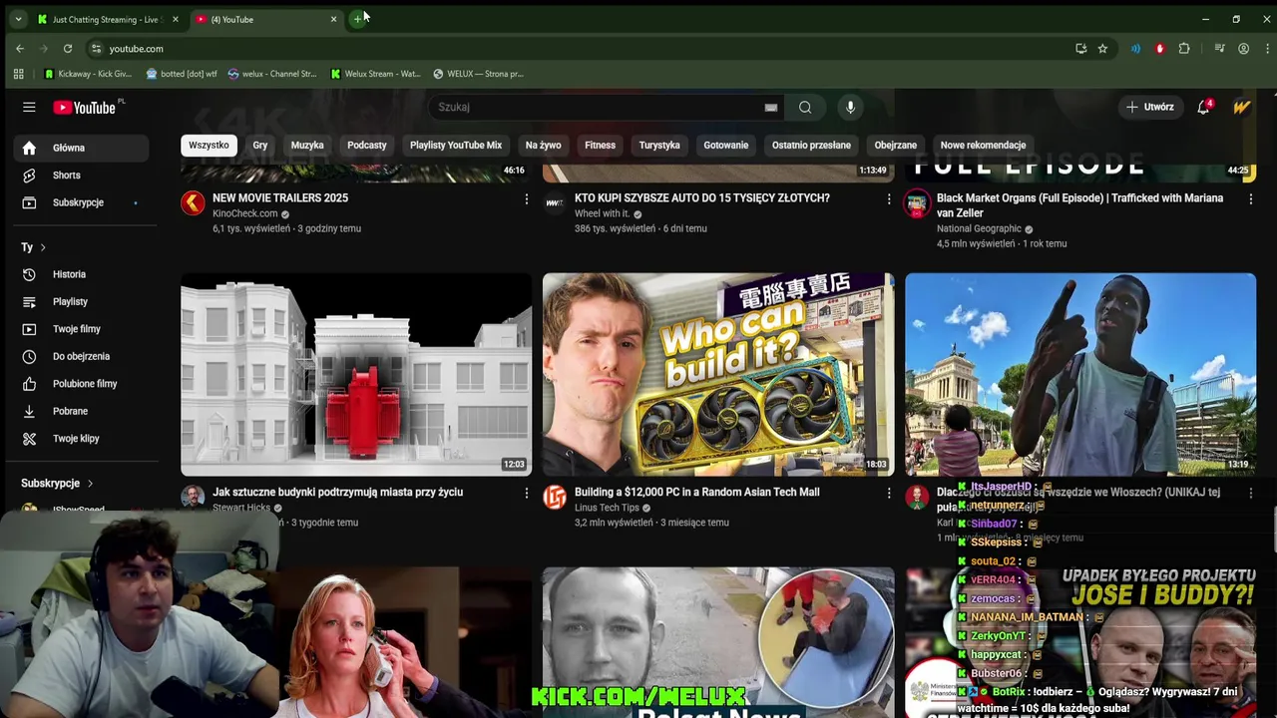
Task: Select Nowe rekomendacje filter chip
Action: tap(983, 146)
